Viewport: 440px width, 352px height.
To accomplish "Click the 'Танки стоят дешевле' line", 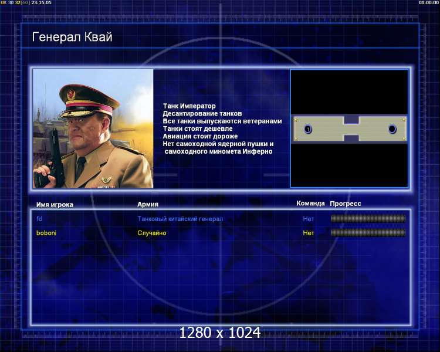I will 198,128.
